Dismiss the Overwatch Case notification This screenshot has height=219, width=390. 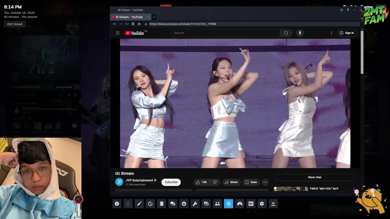[77, 87]
